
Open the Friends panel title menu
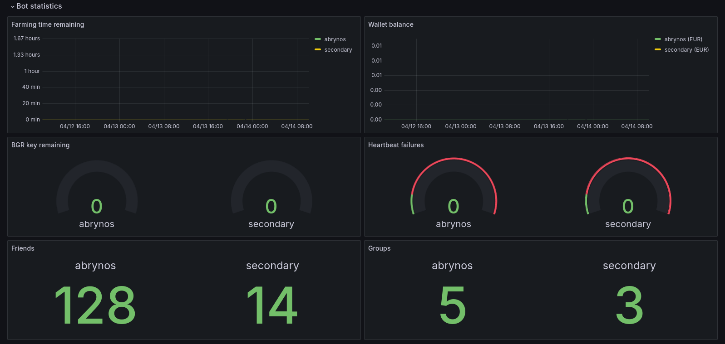pos(23,248)
